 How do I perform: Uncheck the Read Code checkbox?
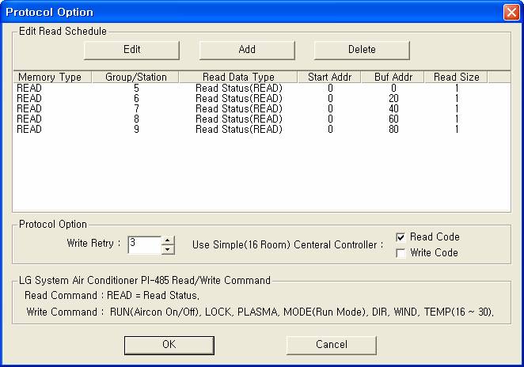coord(401,237)
